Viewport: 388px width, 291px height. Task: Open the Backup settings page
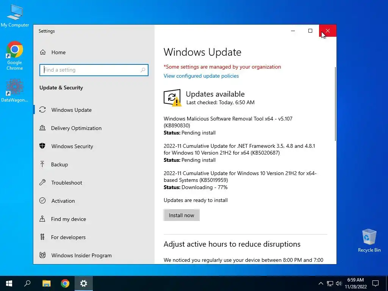point(94,164)
